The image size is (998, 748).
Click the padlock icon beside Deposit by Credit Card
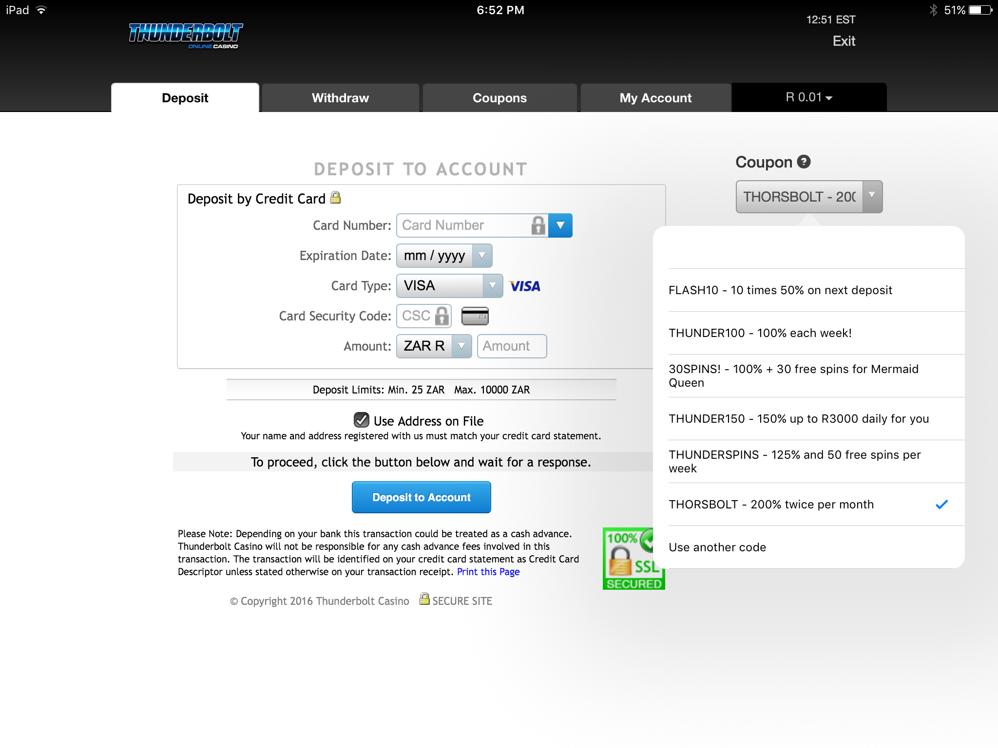[335, 197]
